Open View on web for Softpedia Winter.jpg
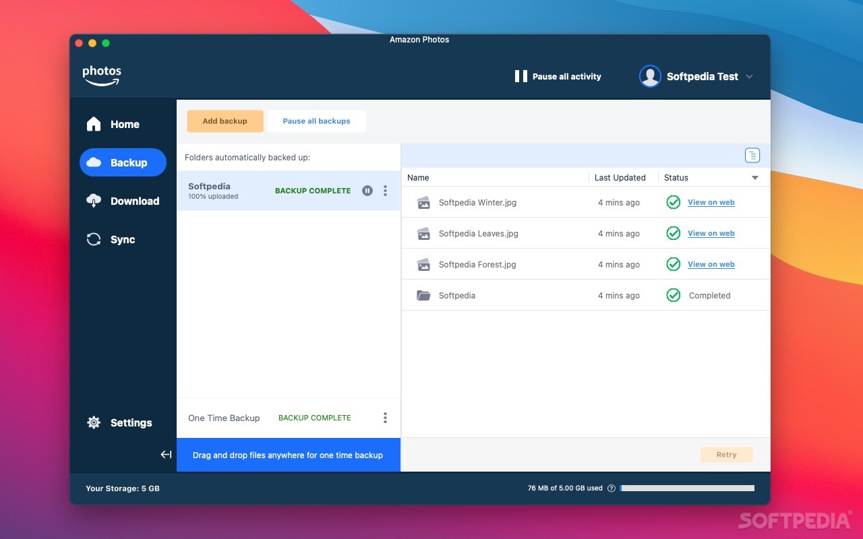 click(711, 202)
